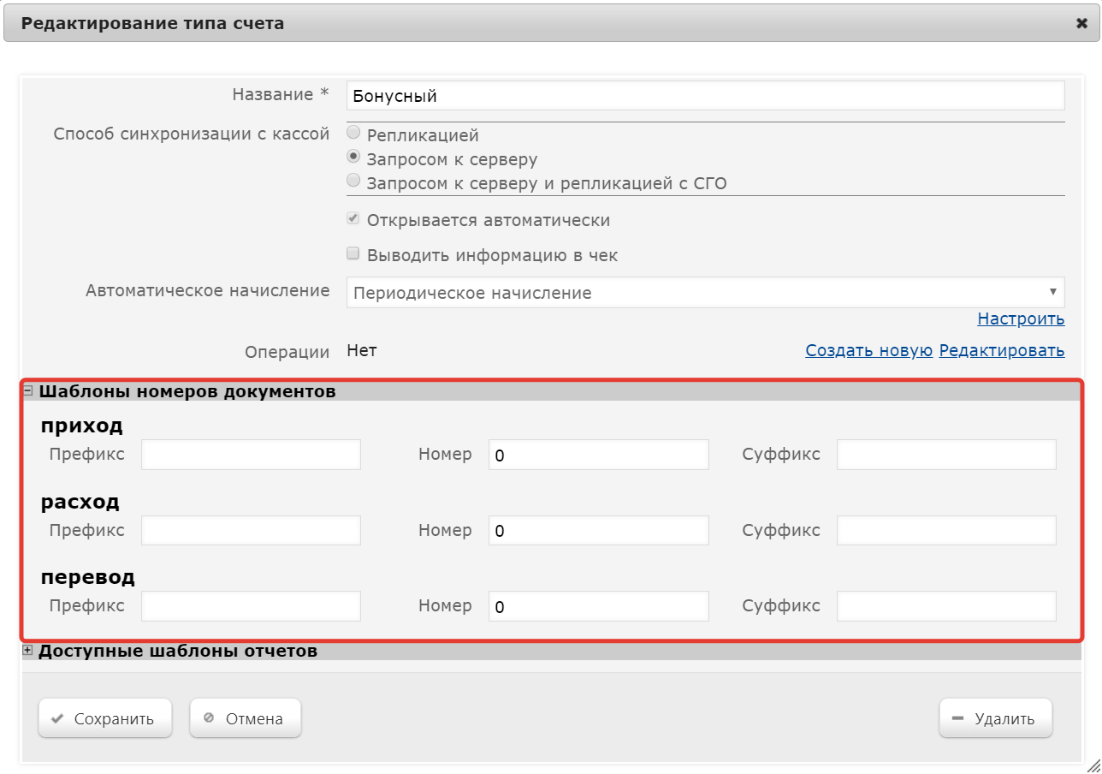Click the приход section heading
The image size is (1102, 774).
click(x=82, y=426)
